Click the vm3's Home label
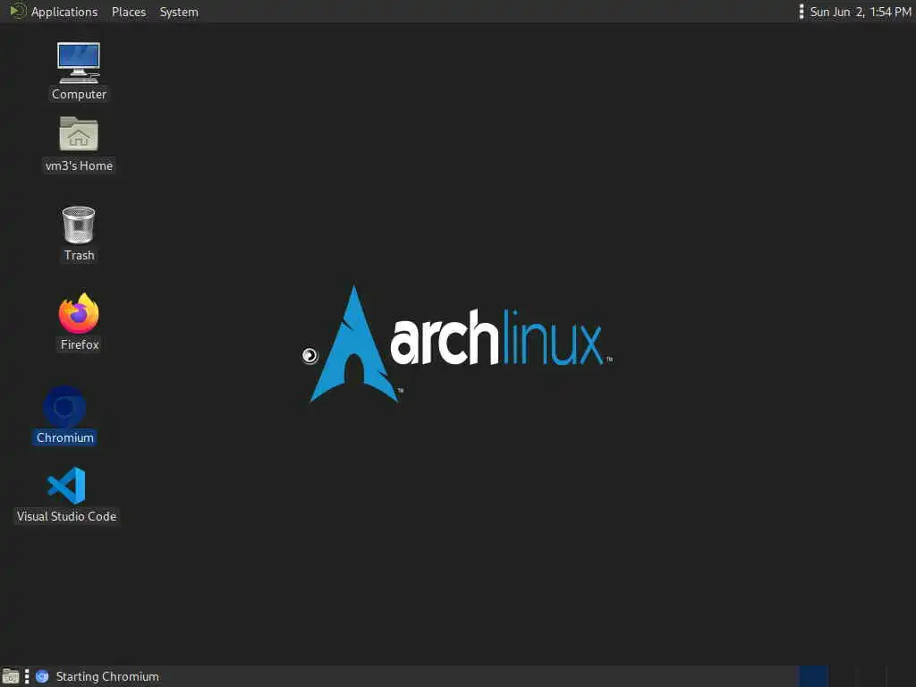 pyautogui.click(x=79, y=165)
